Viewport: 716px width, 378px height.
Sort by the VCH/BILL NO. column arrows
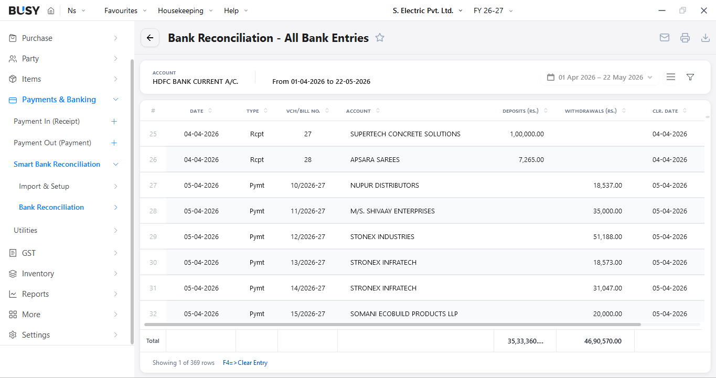click(x=327, y=111)
